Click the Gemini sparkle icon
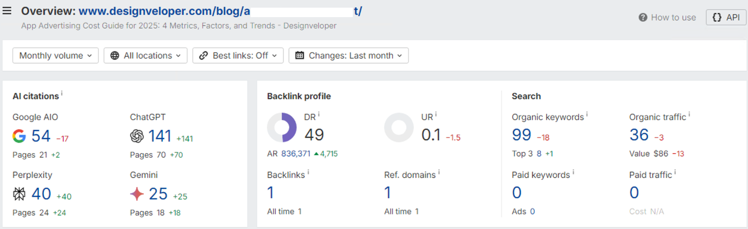748x229 pixels. click(x=137, y=194)
